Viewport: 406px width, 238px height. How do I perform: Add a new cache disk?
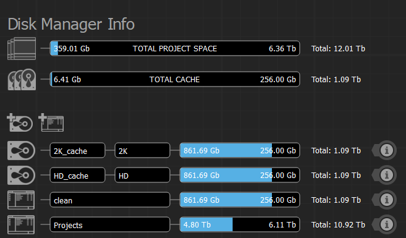20,122
